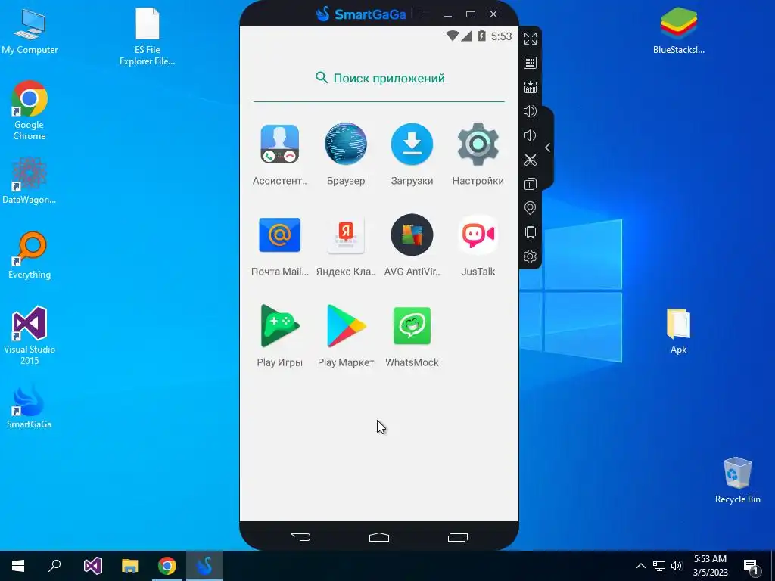Open the network icon in the system tray

pyautogui.click(x=659, y=566)
